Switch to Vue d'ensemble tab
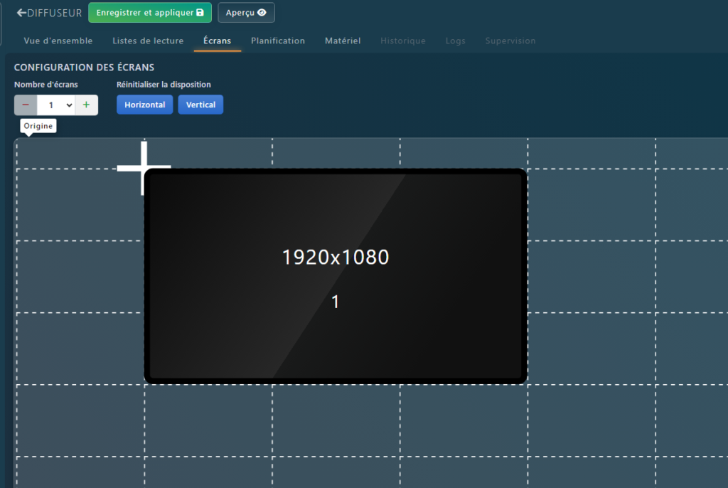The image size is (728, 488). (x=58, y=41)
